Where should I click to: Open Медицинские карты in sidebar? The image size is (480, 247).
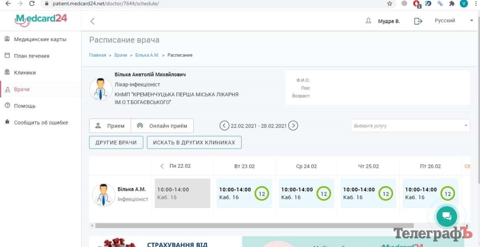(40, 40)
